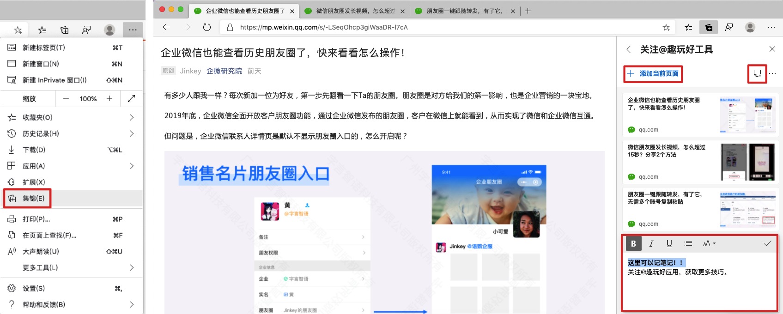Click the three-dot menu button in left toolbar
This screenshot has height=314, width=783.
(133, 30)
